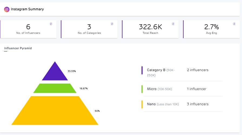Click info icon on Avg Eng card

click(x=234, y=24)
